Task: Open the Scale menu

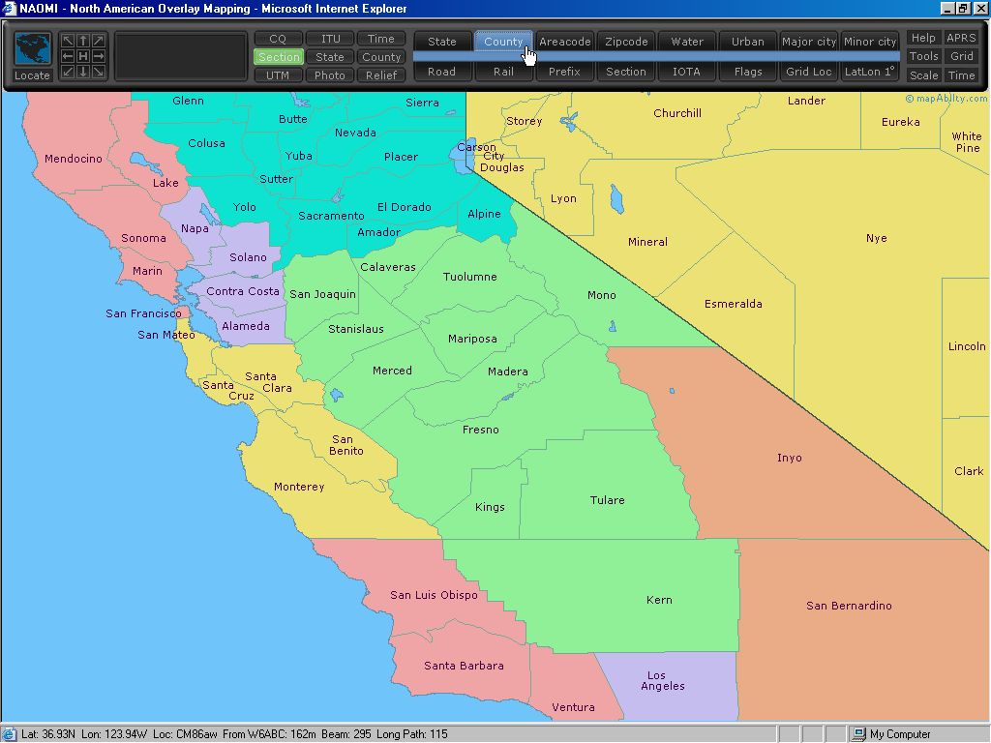Action: (x=923, y=75)
